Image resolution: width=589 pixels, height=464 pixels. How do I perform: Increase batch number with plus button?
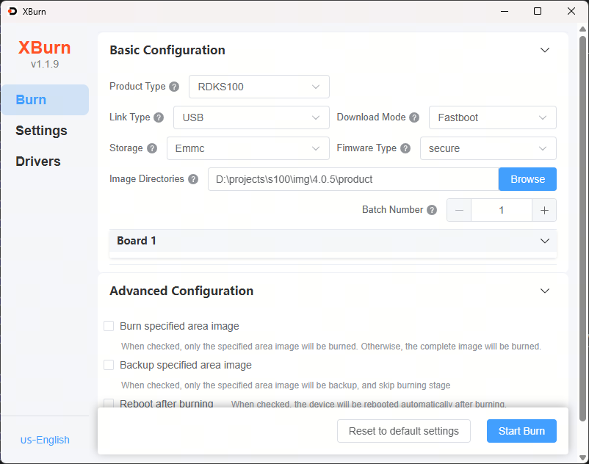click(x=544, y=210)
